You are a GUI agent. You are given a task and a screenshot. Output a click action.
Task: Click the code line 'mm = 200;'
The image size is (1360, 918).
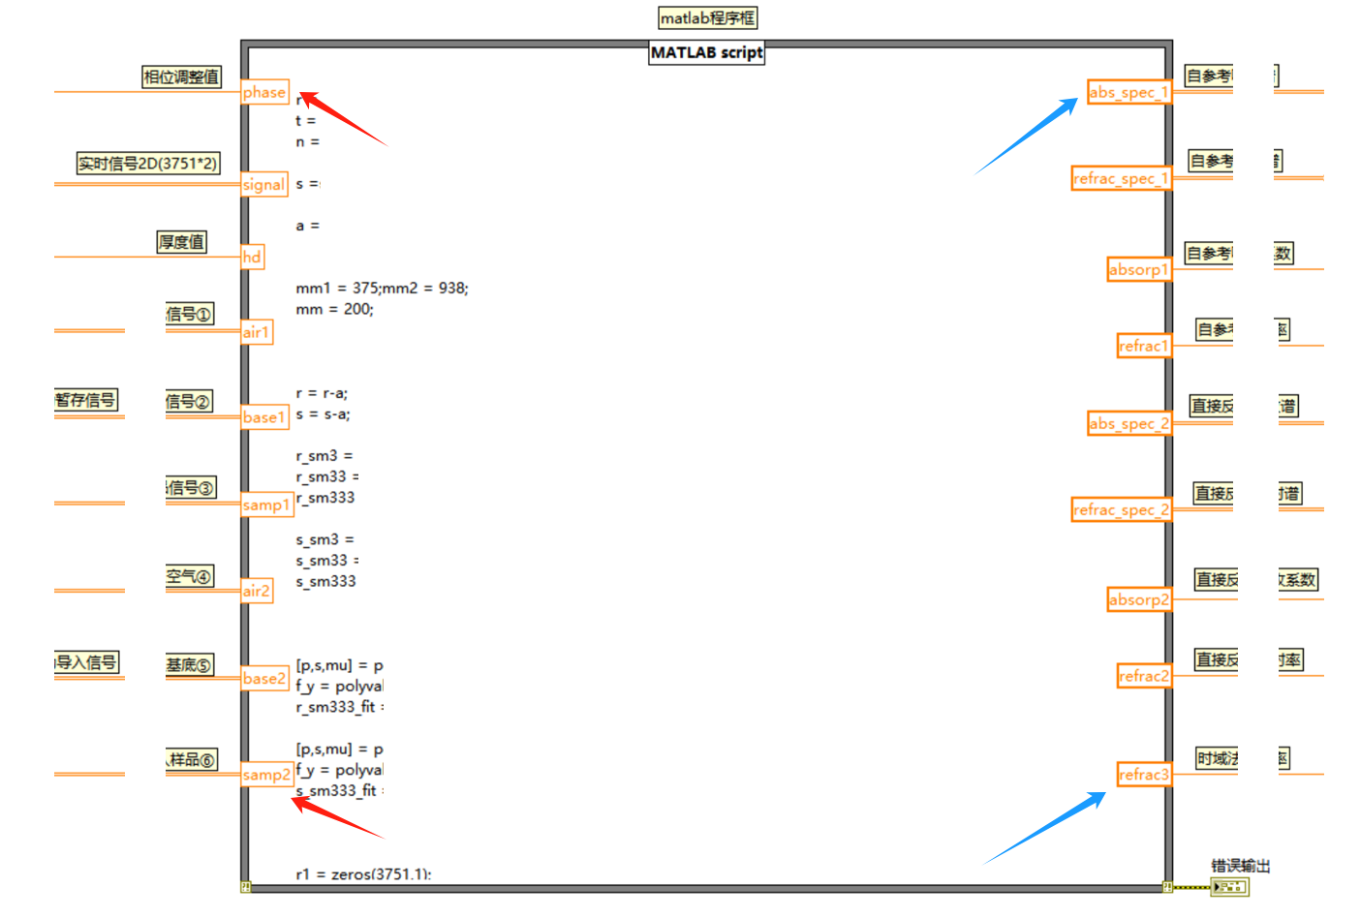coord(334,309)
